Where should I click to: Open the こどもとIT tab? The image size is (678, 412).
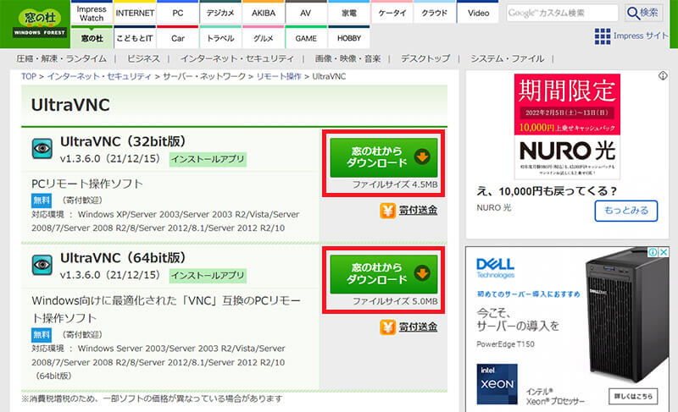(135, 38)
